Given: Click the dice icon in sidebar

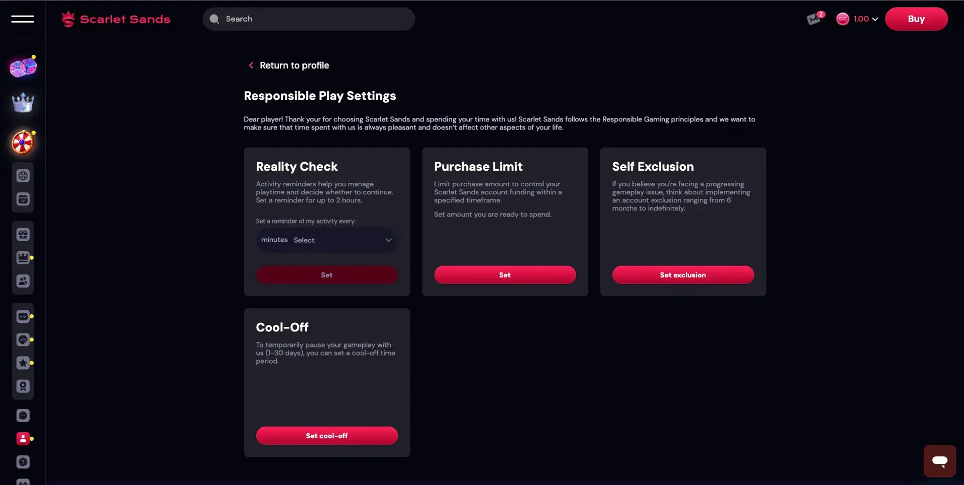Looking at the screenshot, I should click(23, 67).
